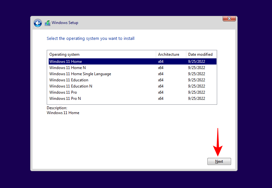272x188 pixels.
Task: Click the blue instruction heading above the list
Action: [91, 38]
